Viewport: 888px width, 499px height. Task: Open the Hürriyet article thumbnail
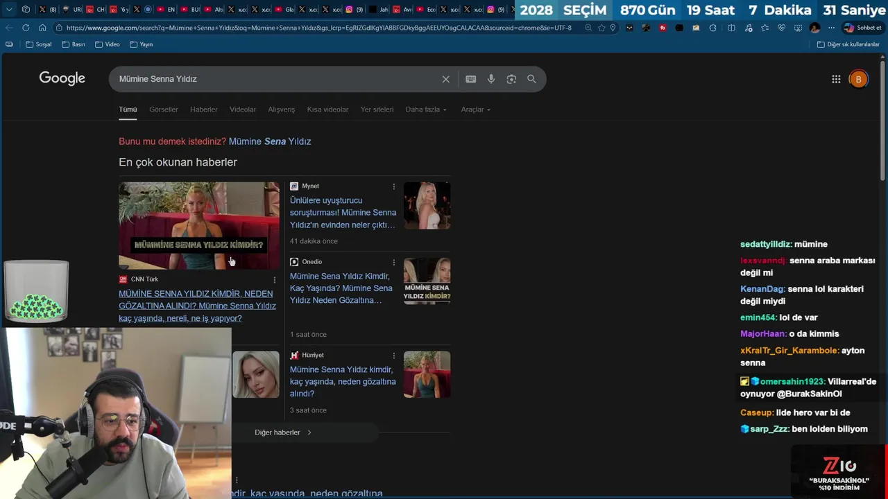tap(427, 374)
